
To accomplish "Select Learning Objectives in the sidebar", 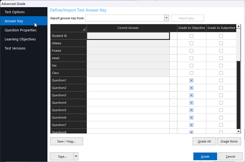I will click(x=20, y=39).
